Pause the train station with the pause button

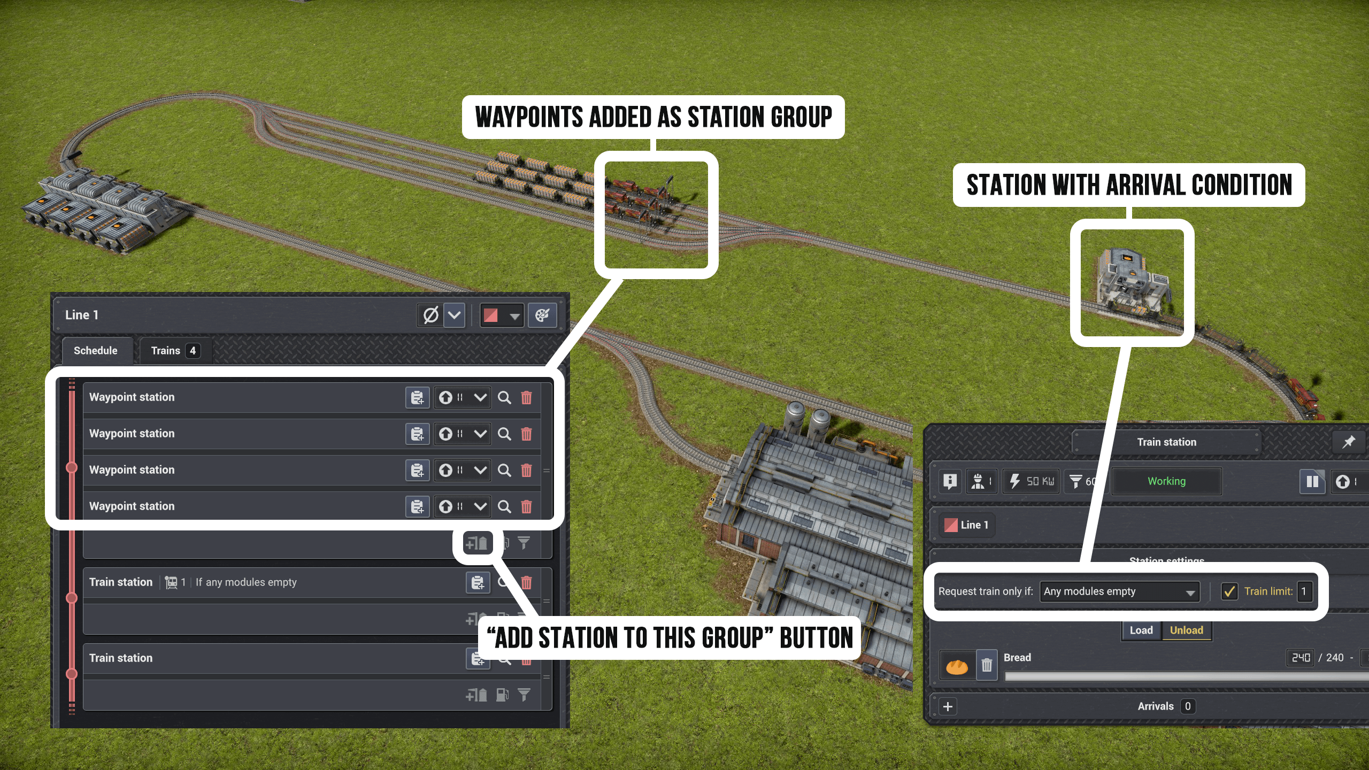(x=1312, y=481)
